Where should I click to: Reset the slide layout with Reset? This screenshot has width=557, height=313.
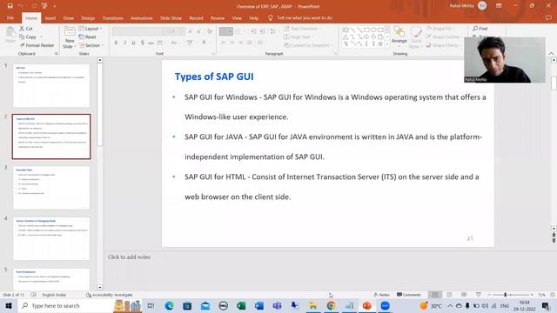click(x=88, y=37)
